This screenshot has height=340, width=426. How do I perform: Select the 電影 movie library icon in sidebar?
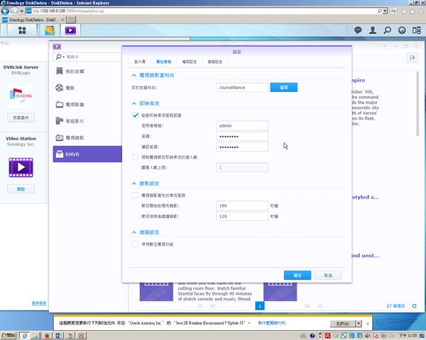point(60,88)
